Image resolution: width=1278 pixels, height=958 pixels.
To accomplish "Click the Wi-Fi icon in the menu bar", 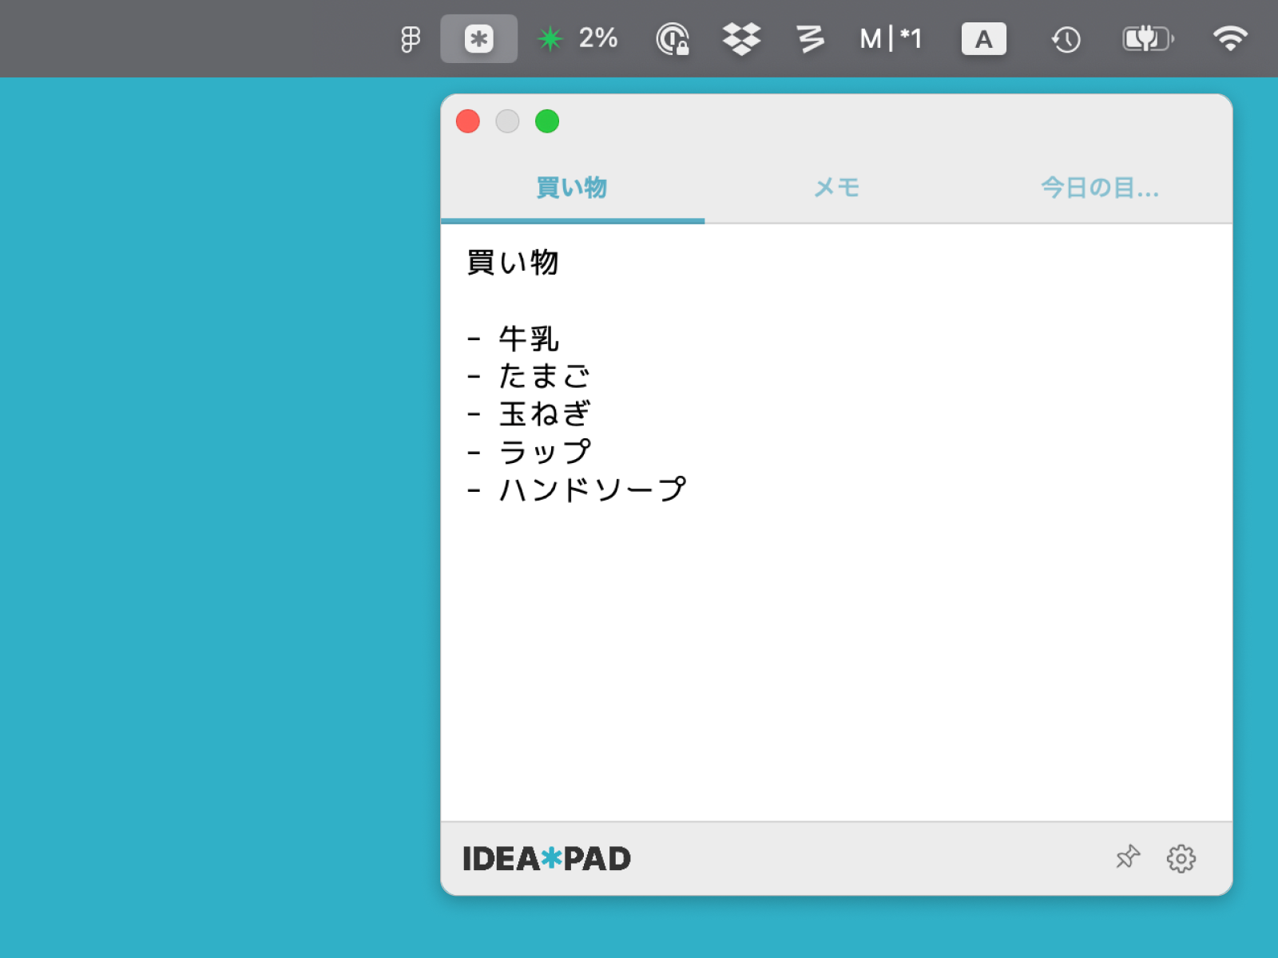I will pos(1229,38).
